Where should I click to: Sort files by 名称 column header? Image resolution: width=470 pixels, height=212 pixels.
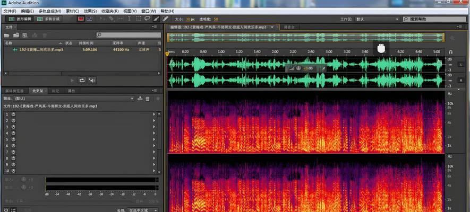(8, 43)
